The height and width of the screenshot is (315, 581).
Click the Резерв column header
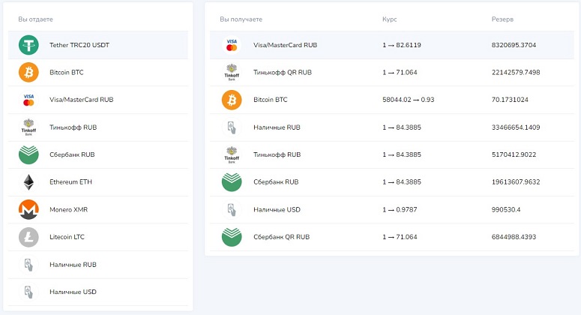(x=502, y=19)
